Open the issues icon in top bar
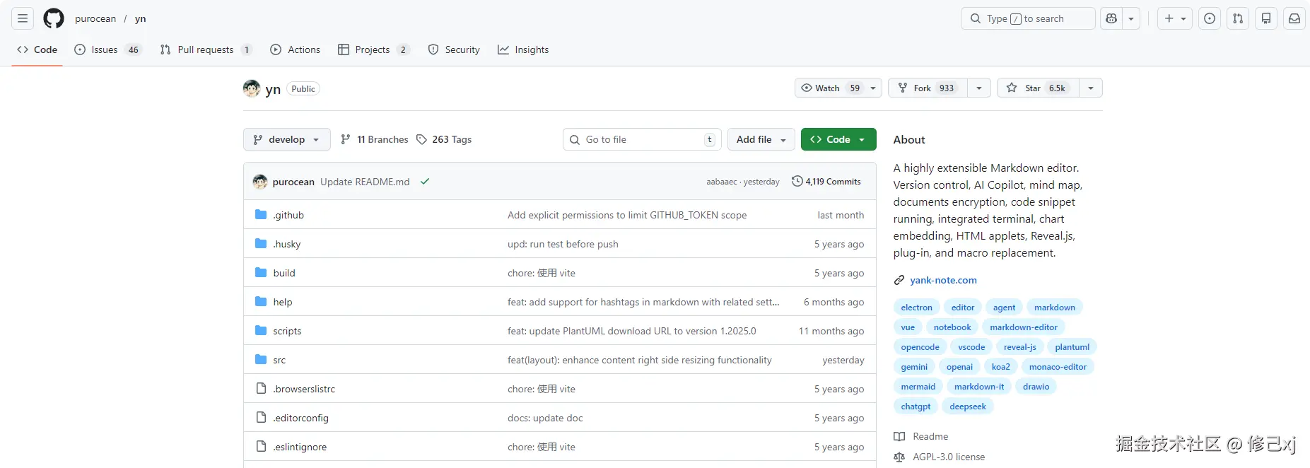1310x468 pixels. [x=1210, y=18]
